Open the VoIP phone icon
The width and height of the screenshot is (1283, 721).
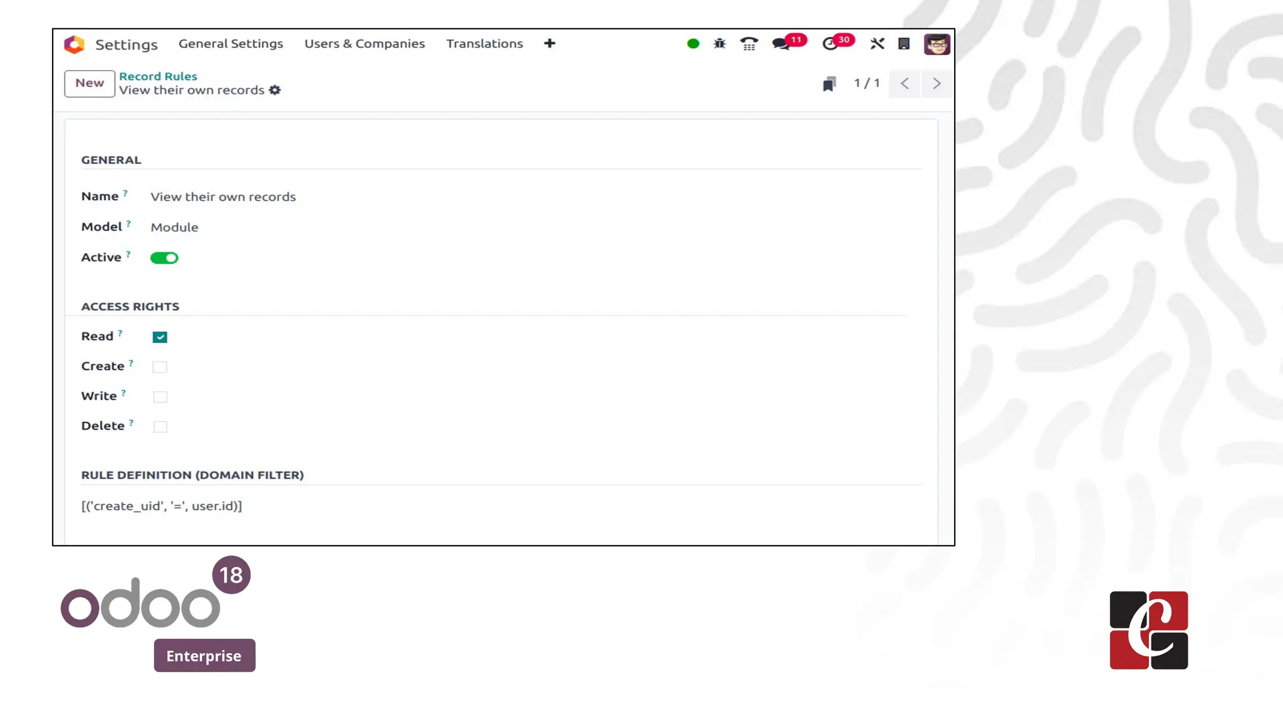tap(749, 44)
